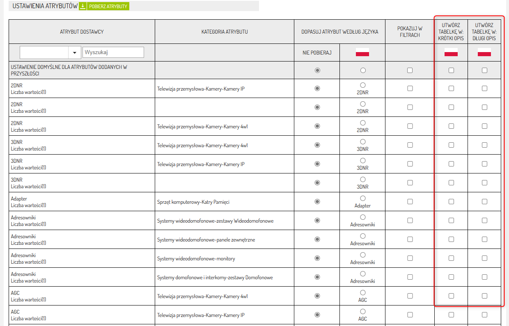Click Polish flag under Długi opis column

[484, 52]
